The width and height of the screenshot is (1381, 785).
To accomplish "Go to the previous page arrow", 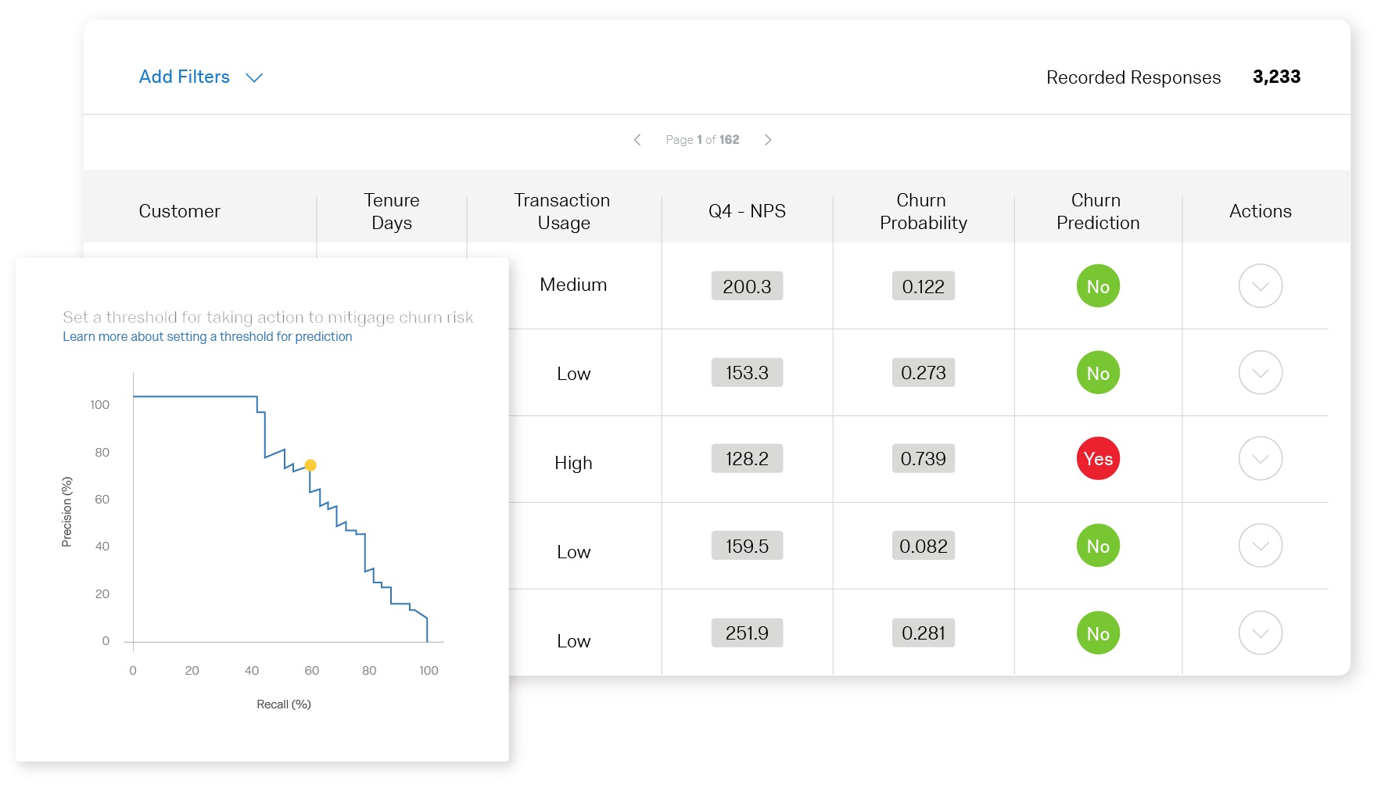I will pos(637,140).
